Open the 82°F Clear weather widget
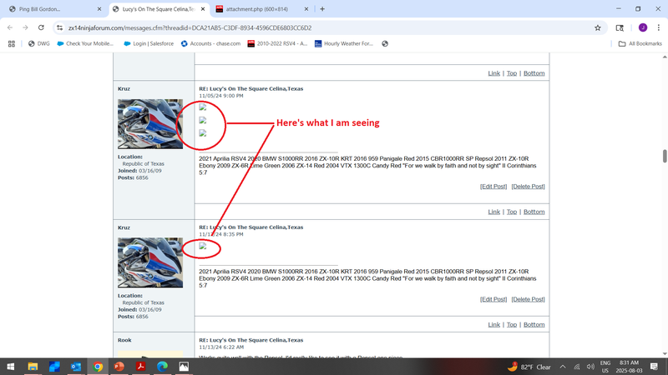668x375 pixels. pyautogui.click(x=529, y=367)
